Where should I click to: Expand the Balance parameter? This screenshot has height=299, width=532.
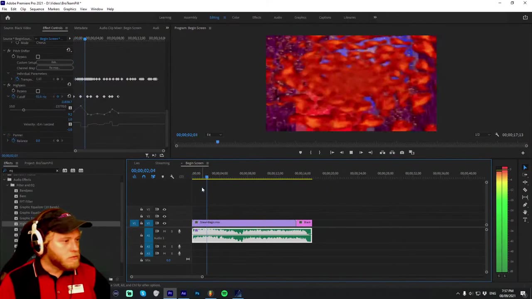[x=7, y=140]
